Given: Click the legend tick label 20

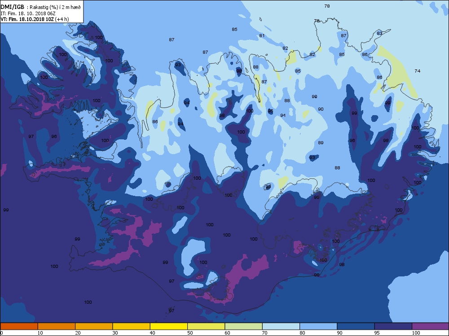Looking at the screenshot, I should pos(78,333).
